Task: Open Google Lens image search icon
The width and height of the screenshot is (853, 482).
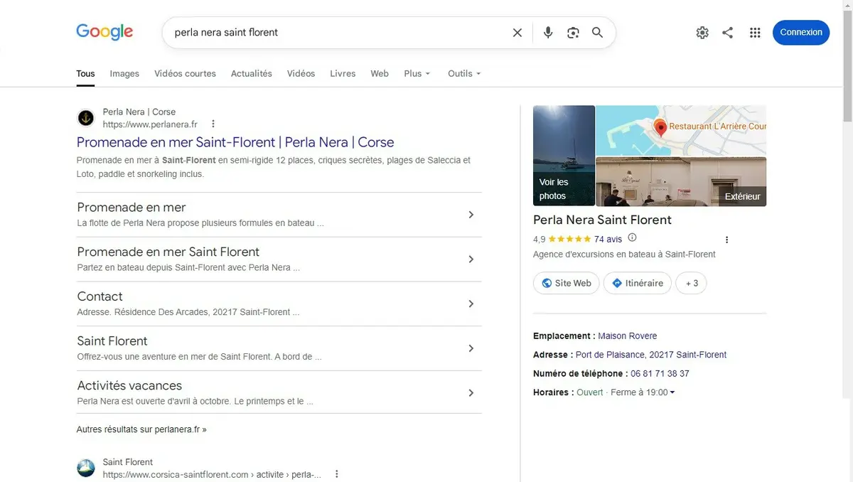Action: pos(573,33)
